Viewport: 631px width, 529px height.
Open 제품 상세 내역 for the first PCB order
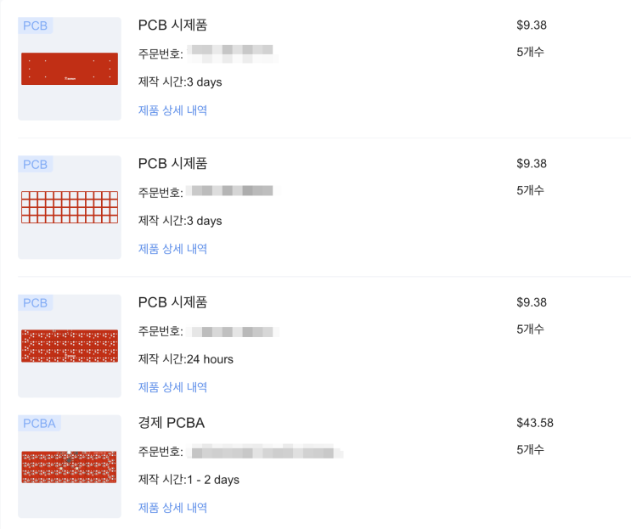point(172,110)
